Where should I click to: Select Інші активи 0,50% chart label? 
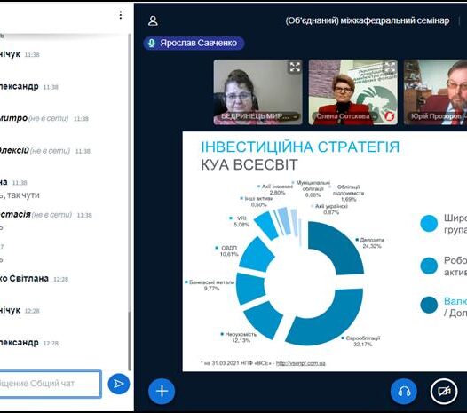258,202
